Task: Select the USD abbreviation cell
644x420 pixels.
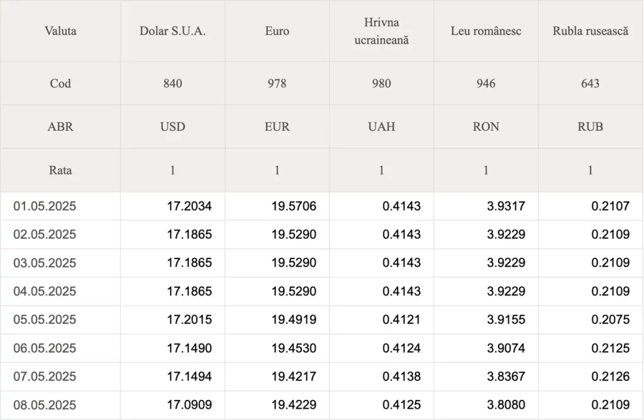Action: (172, 126)
